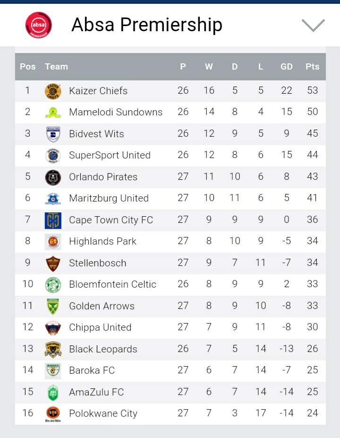
Task: Open the Absa Premiership league title
Action: pos(146,25)
